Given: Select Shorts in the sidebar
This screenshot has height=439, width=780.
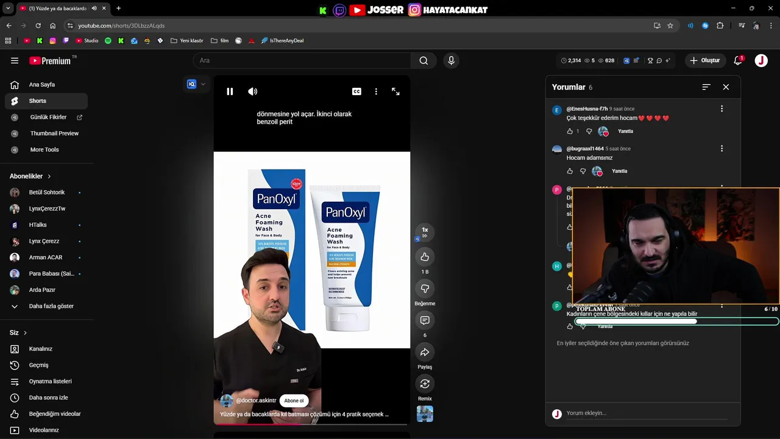Looking at the screenshot, I should (x=46, y=101).
